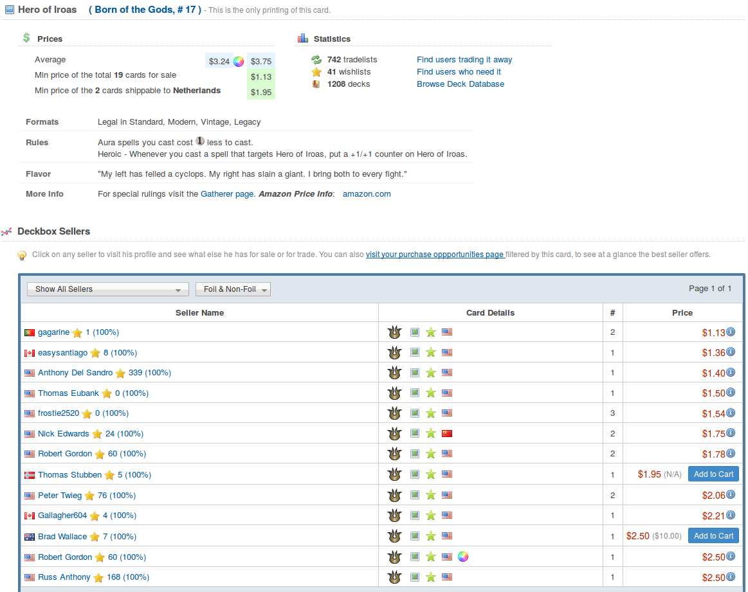Open Find users trading it away link
The height and width of the screenshot is (592, 748).
point(464,60)
